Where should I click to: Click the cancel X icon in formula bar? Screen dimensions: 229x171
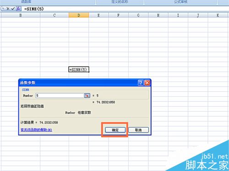point(8,9)
